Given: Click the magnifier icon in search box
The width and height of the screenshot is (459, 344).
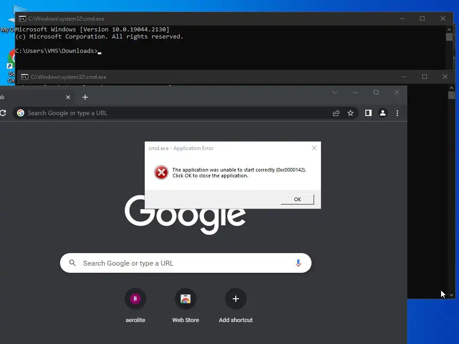Looking at the screenshot, I should [72, 262].
